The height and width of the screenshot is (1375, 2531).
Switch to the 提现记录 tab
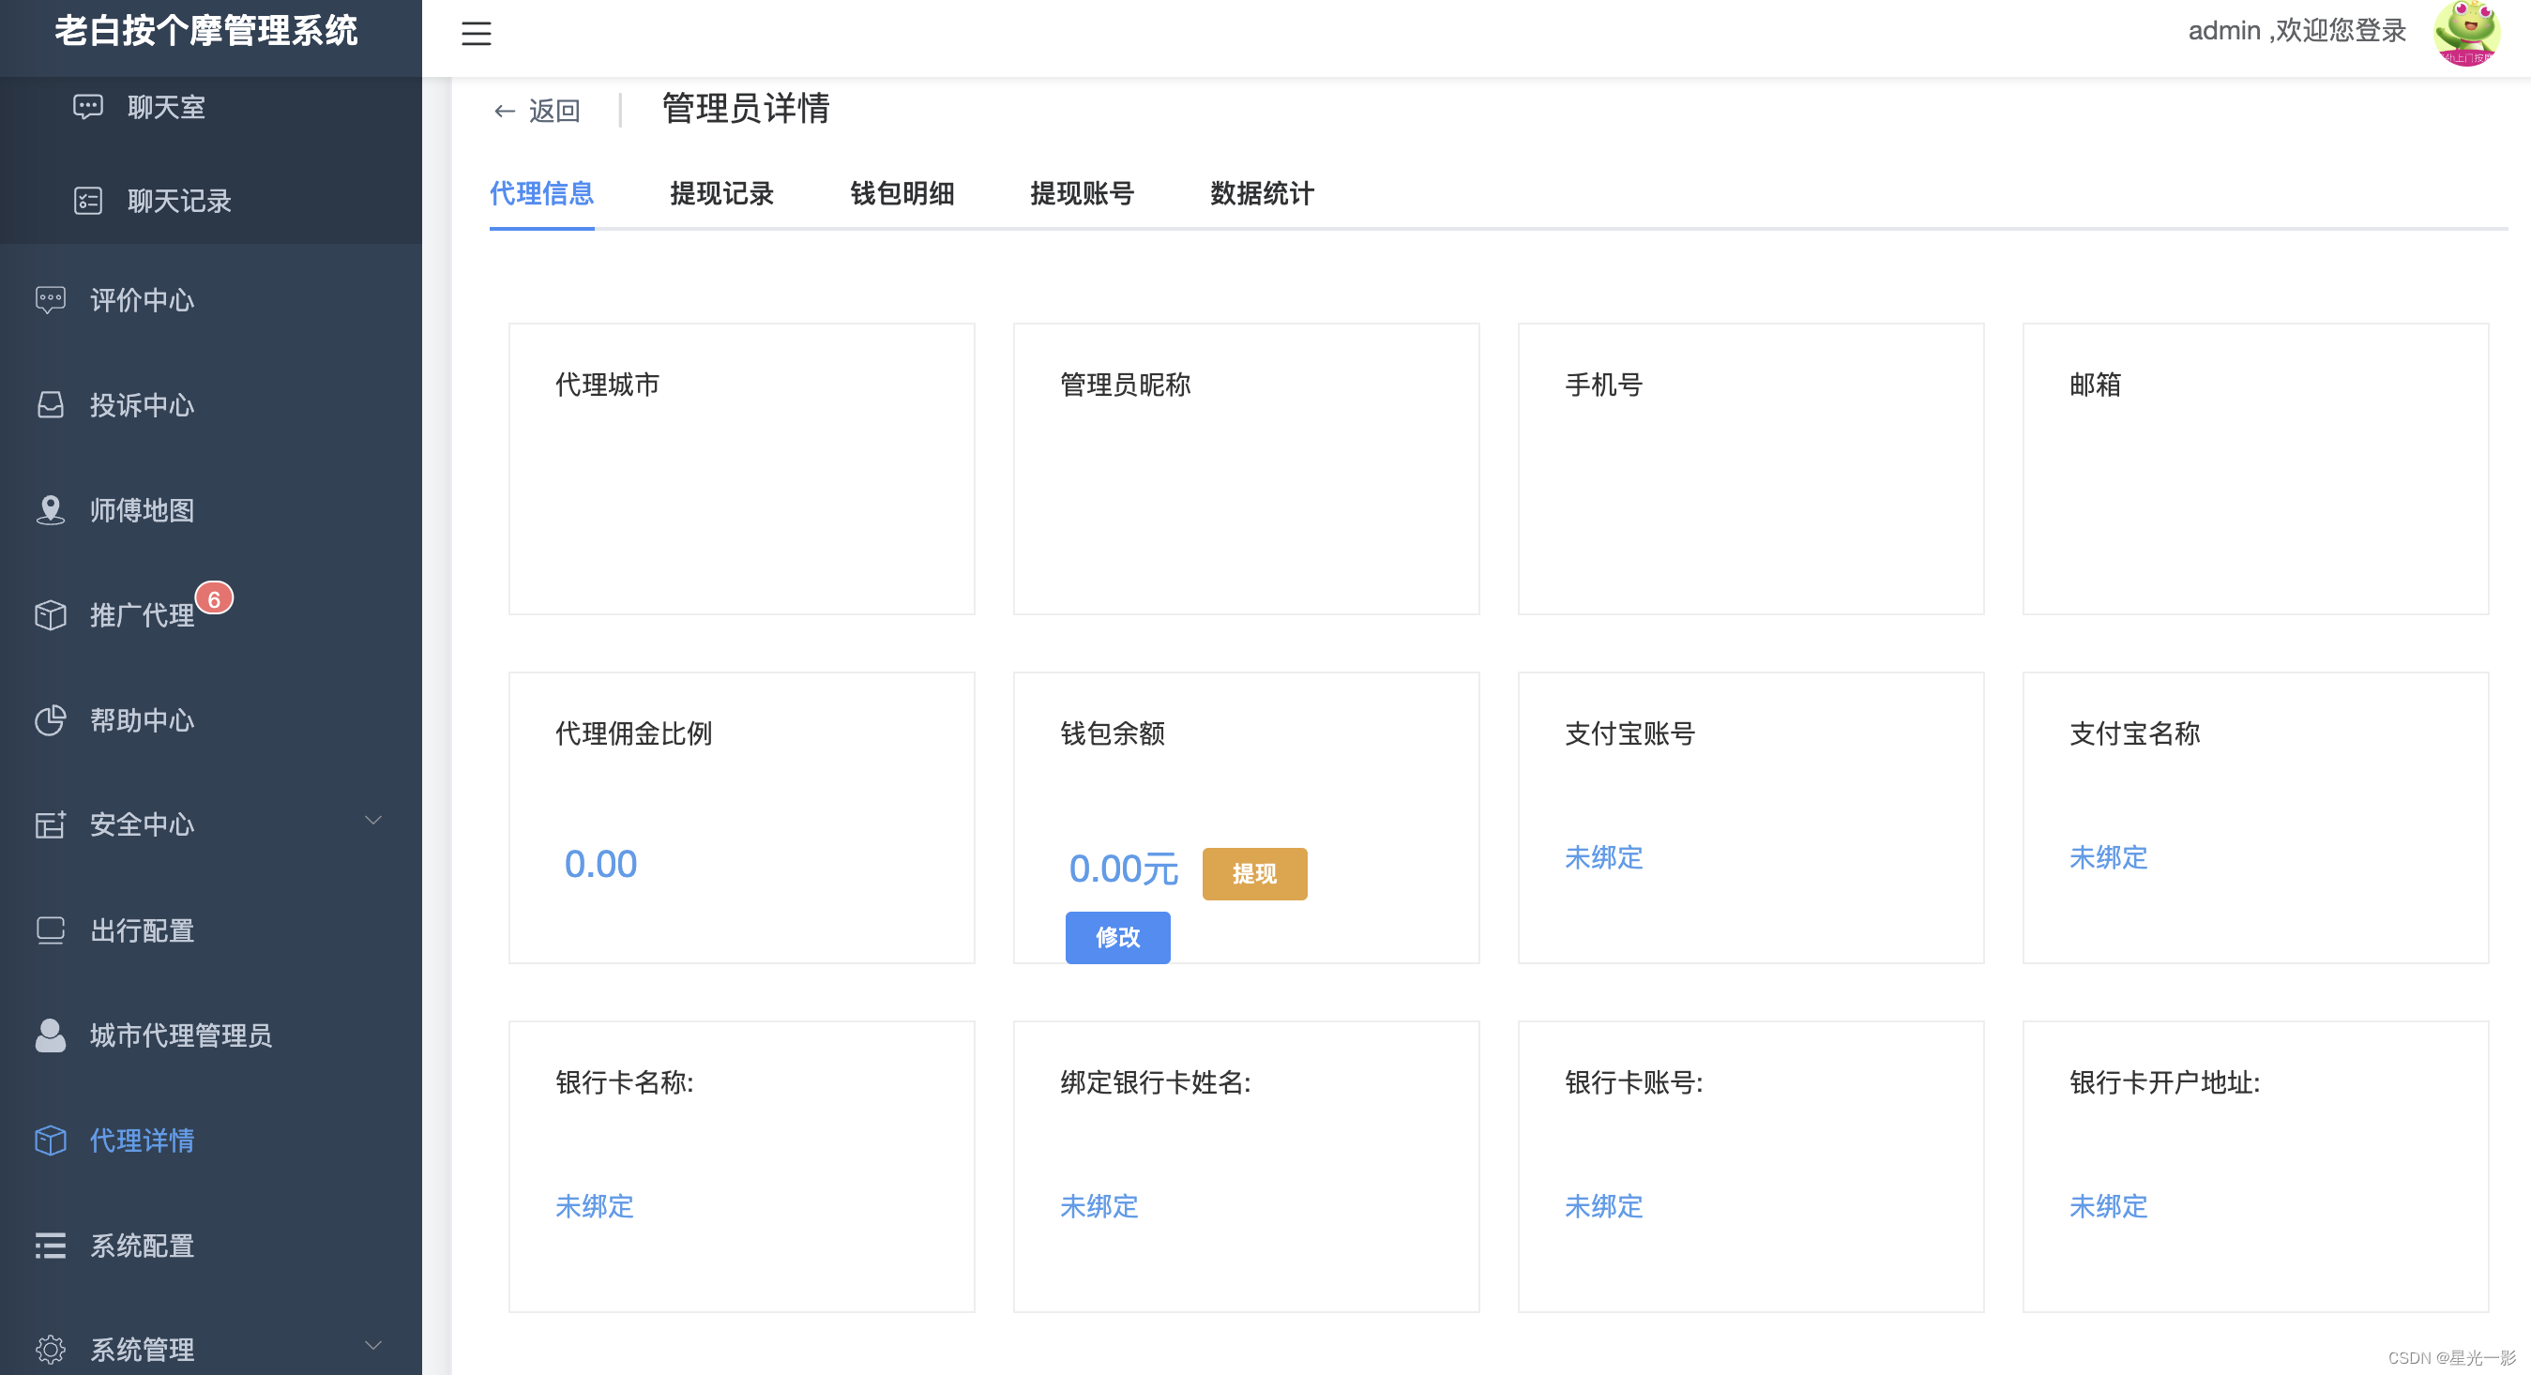pos(721,193)
